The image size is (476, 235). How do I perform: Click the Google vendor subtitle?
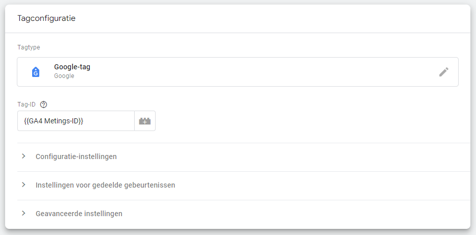click(x=64, y=76)
